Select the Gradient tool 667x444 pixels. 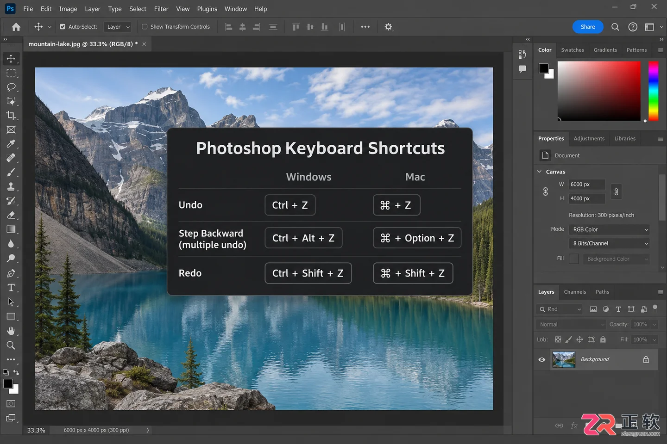pyautogui.click(x=11, y=229)
